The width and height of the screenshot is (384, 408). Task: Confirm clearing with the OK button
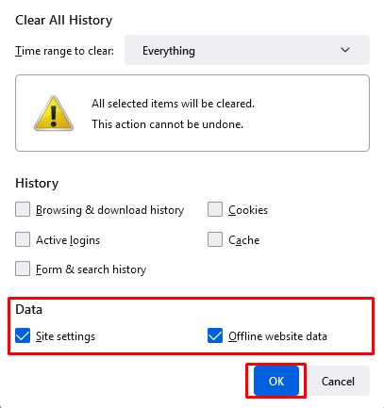click(x=276, y=381)
